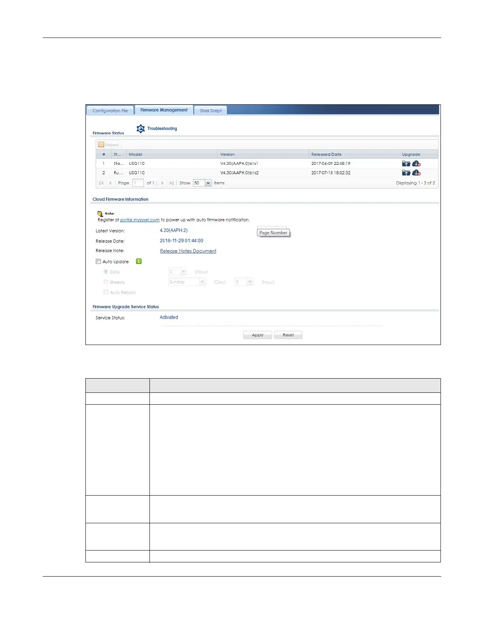The width and height of the screenshot is (484, 626).
Task: Open the portal.myzyxel.com link
Action: pyautogui.click(x=140, y=220)
